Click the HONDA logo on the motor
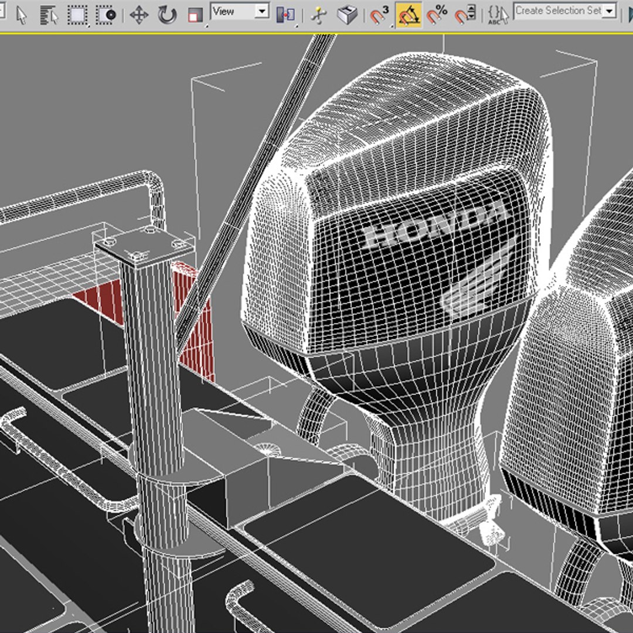 [434, 226]
